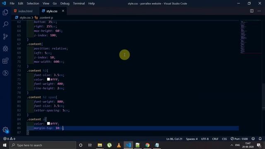Click in the Type here to search box

43,145
